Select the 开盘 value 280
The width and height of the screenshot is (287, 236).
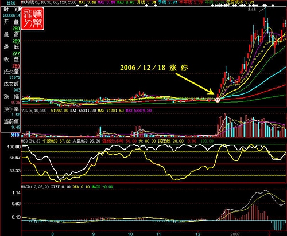click(16, 29)
